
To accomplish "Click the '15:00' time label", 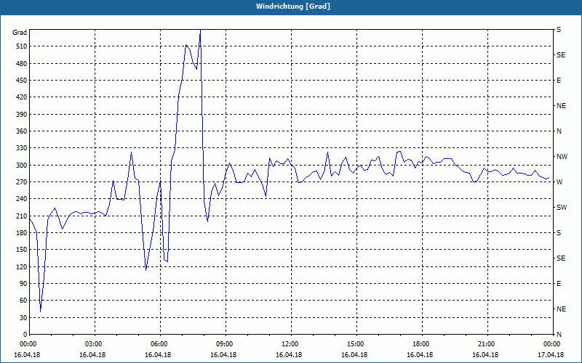I will click(356, 344).
